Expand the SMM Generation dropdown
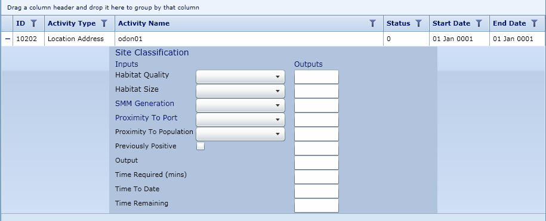The image size is (546, 221). (x=240, y=105)
